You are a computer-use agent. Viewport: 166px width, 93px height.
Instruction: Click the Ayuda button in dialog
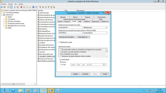coord(105,74)
